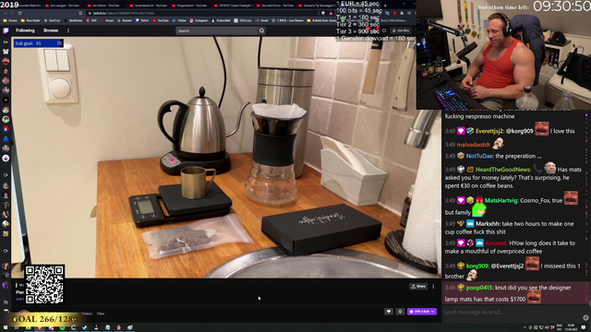Switch to the 2019 ICF Canoe Freestyle tab
This screenshot has height=332, width=591.
click(x=233, y=6)
